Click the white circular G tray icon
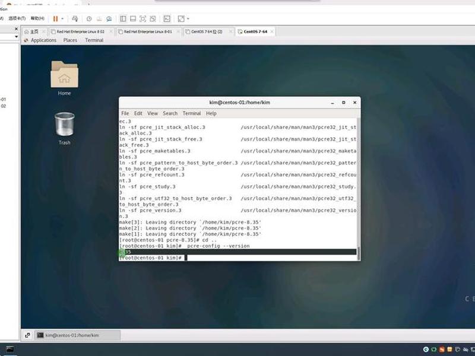The width and height of the screenshot is (475, 356). [426, 349]
